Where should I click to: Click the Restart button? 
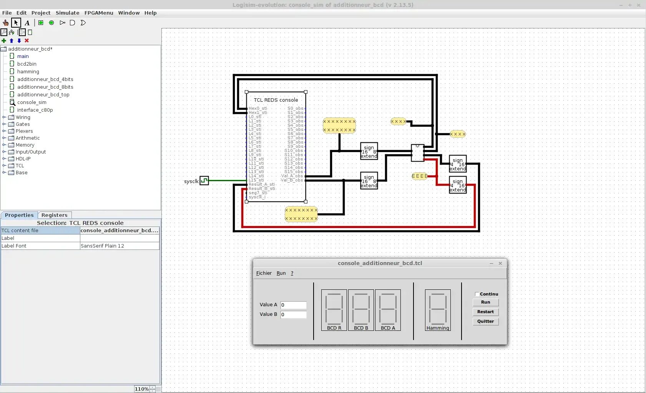click(485, 312)
